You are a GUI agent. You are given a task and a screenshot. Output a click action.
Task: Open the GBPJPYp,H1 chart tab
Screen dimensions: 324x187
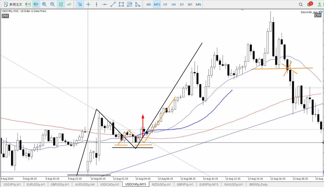pos(185,184)
